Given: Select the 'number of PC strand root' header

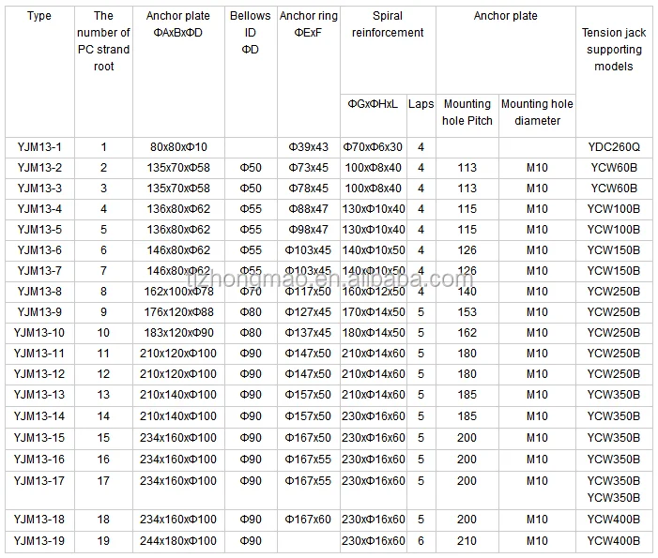Looking at the screenshot, I should point(103,41).
